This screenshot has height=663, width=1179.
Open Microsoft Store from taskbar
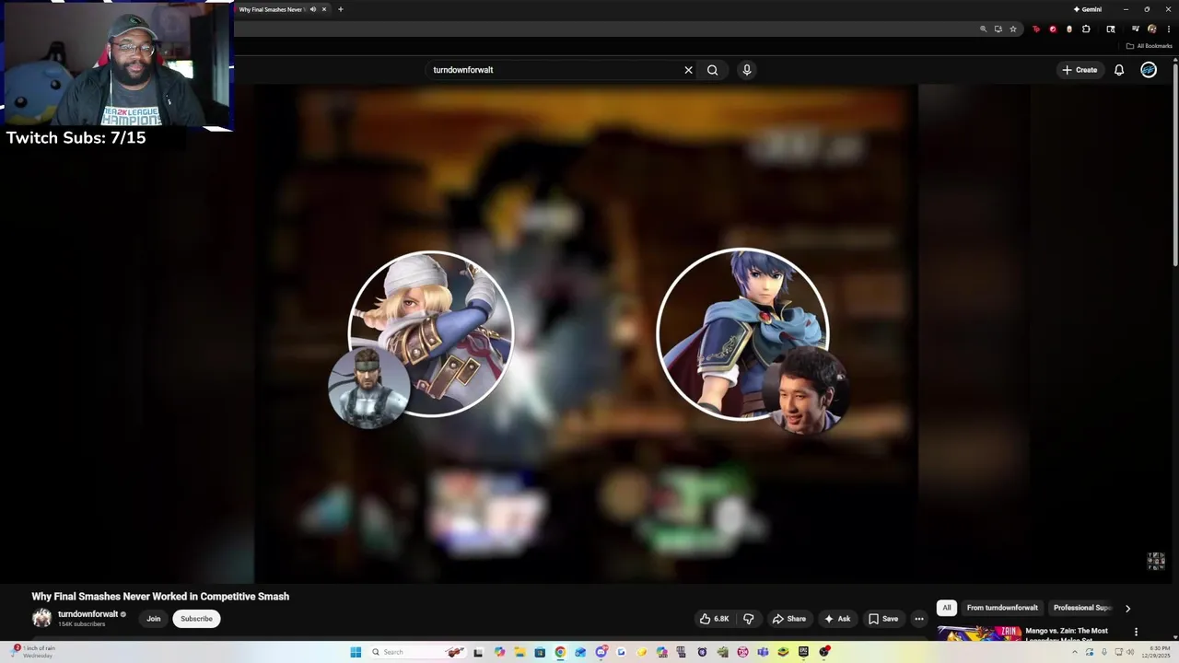(x=541, y=652)
